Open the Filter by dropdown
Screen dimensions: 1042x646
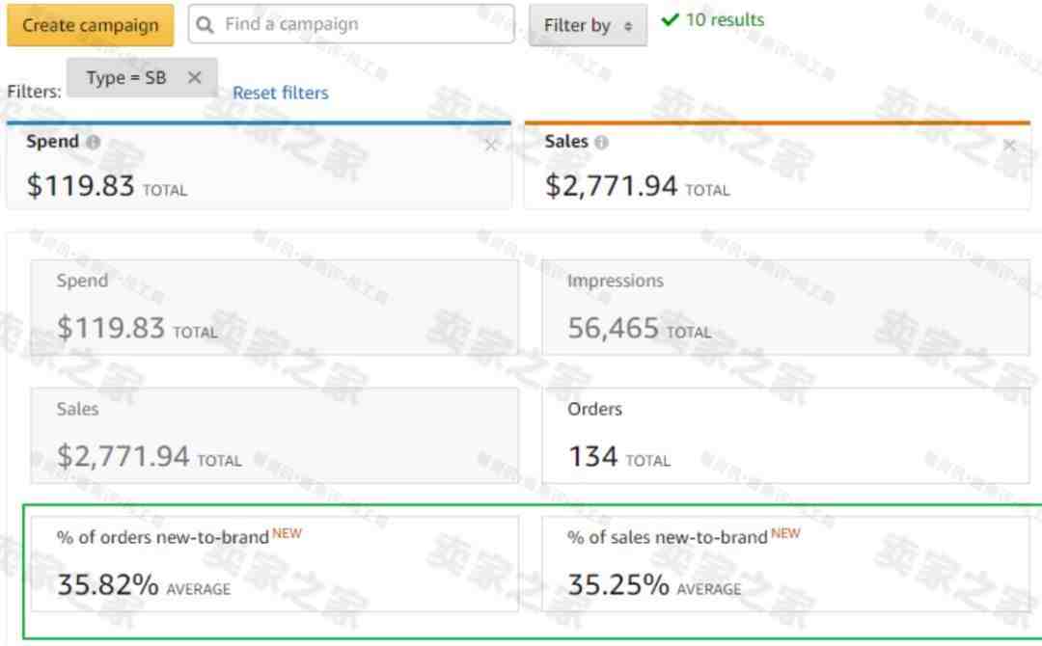pyautogui.click(x=588, y=25)
